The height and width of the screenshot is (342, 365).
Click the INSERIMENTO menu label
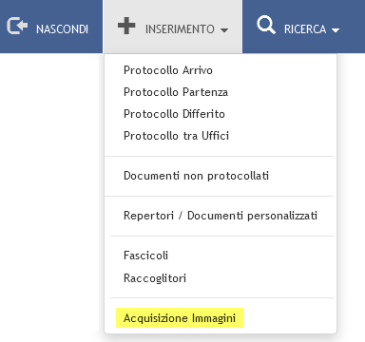(180, 29)
